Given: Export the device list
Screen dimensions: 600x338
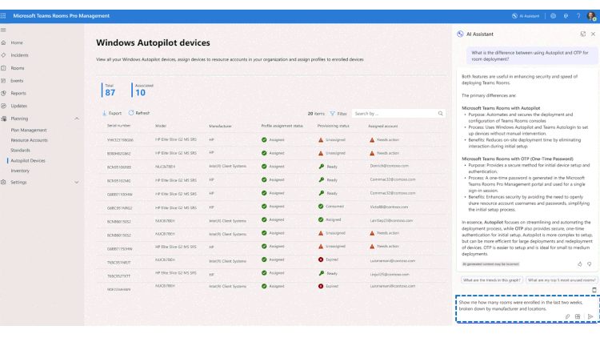Looking at the screenshot, I should click(112, 114).
